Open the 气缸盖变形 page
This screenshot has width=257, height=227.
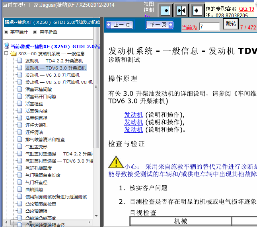pos(36,147)
